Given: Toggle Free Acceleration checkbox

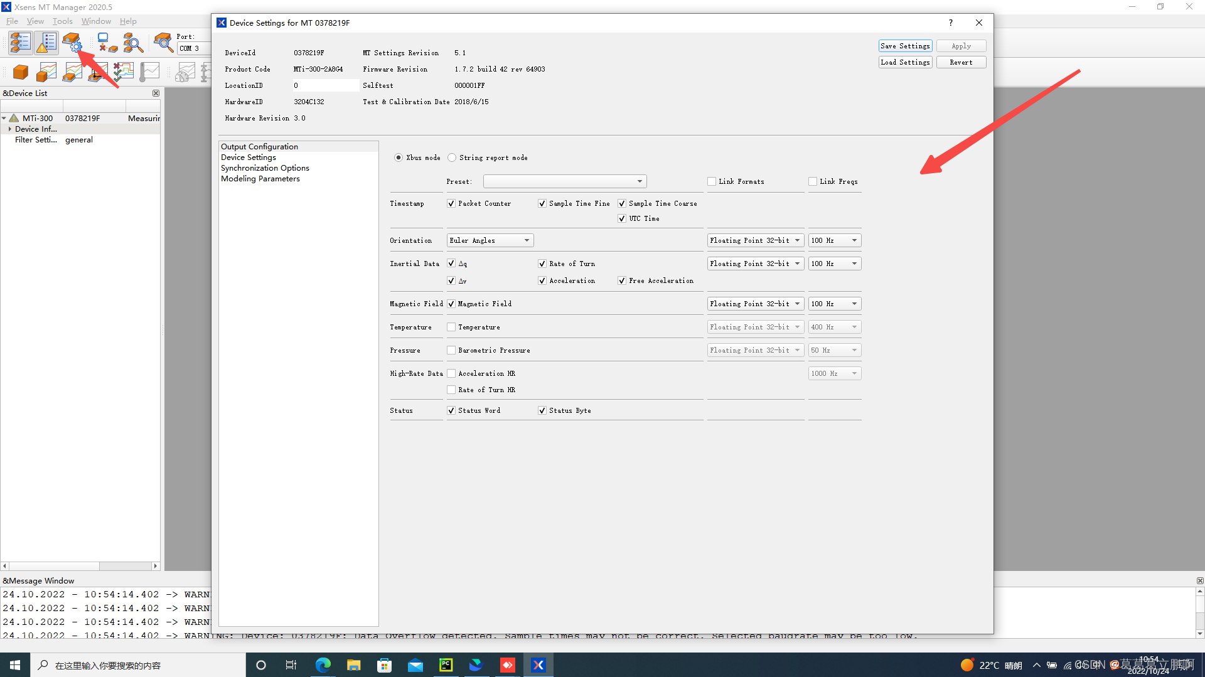Looking at the screenshot, I should pos(622,280).
